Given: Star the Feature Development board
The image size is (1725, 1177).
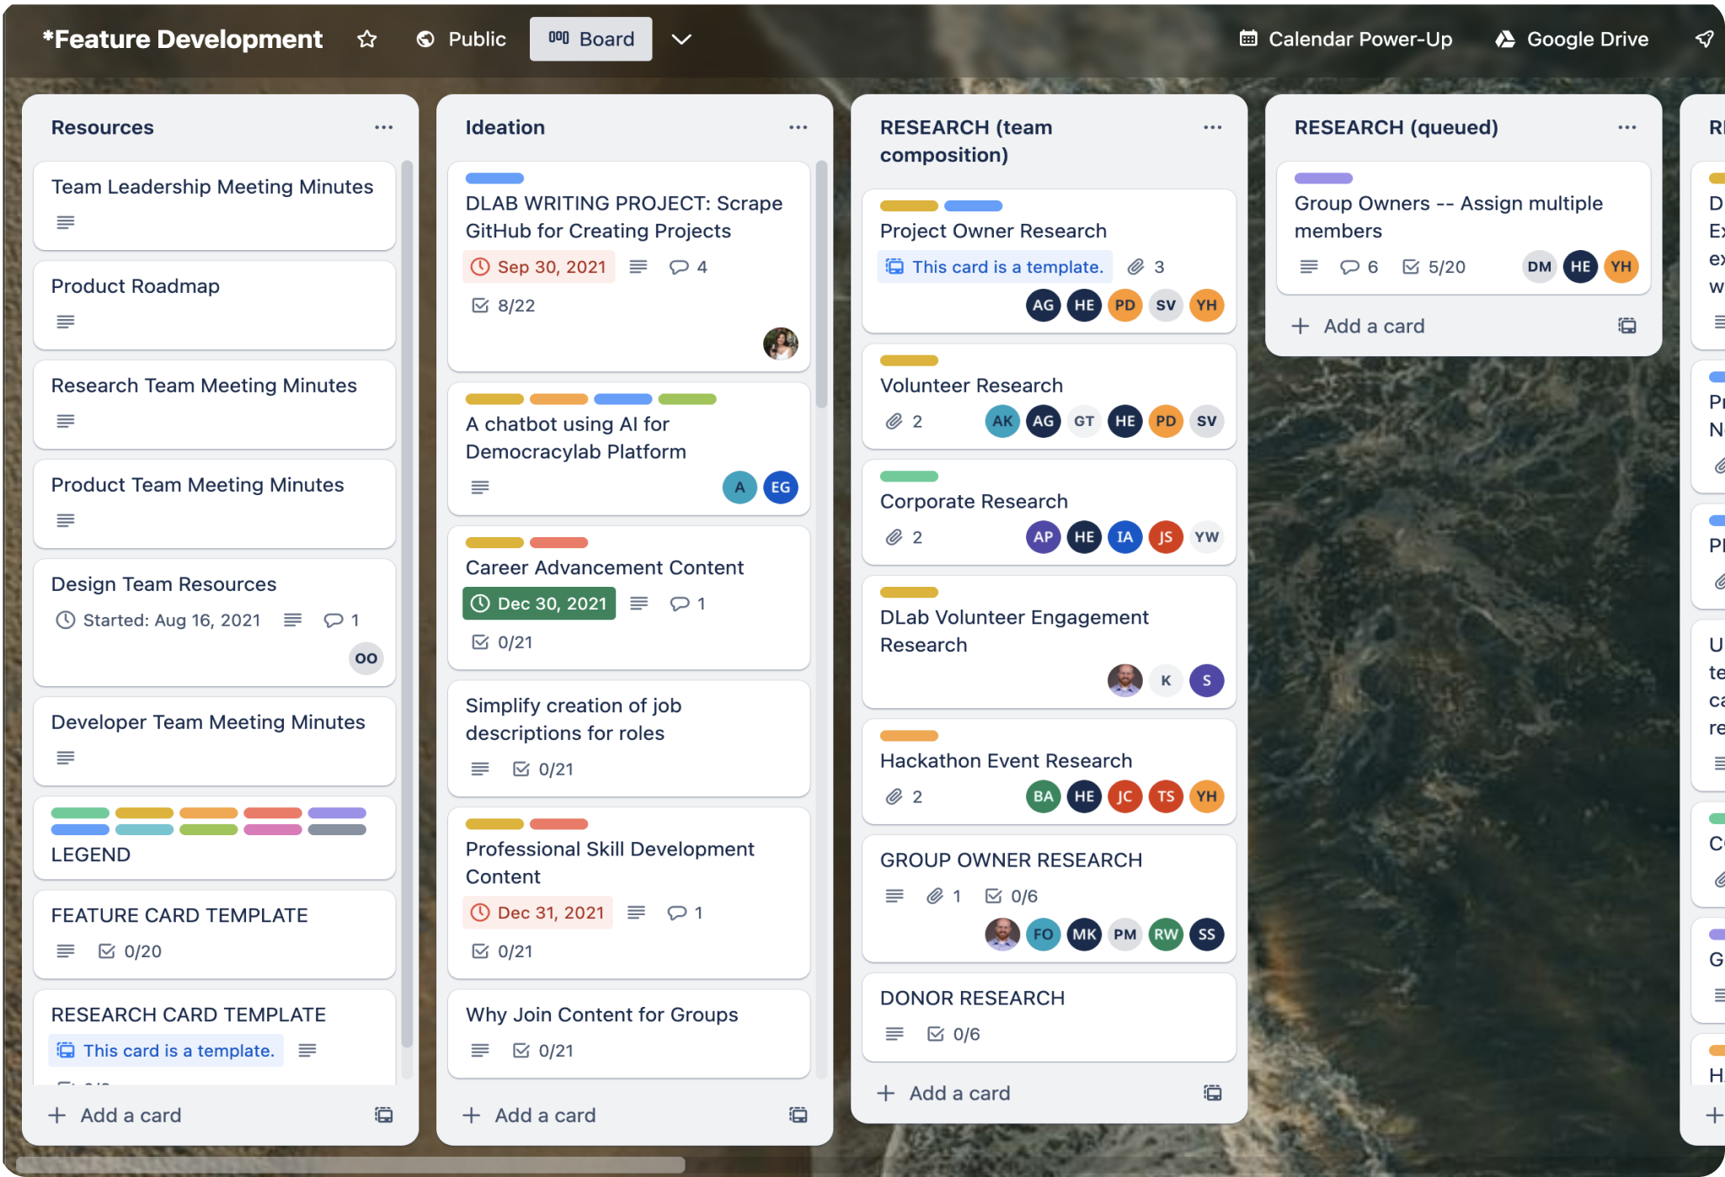Looking at the screenshot, I should click(366, 40).
